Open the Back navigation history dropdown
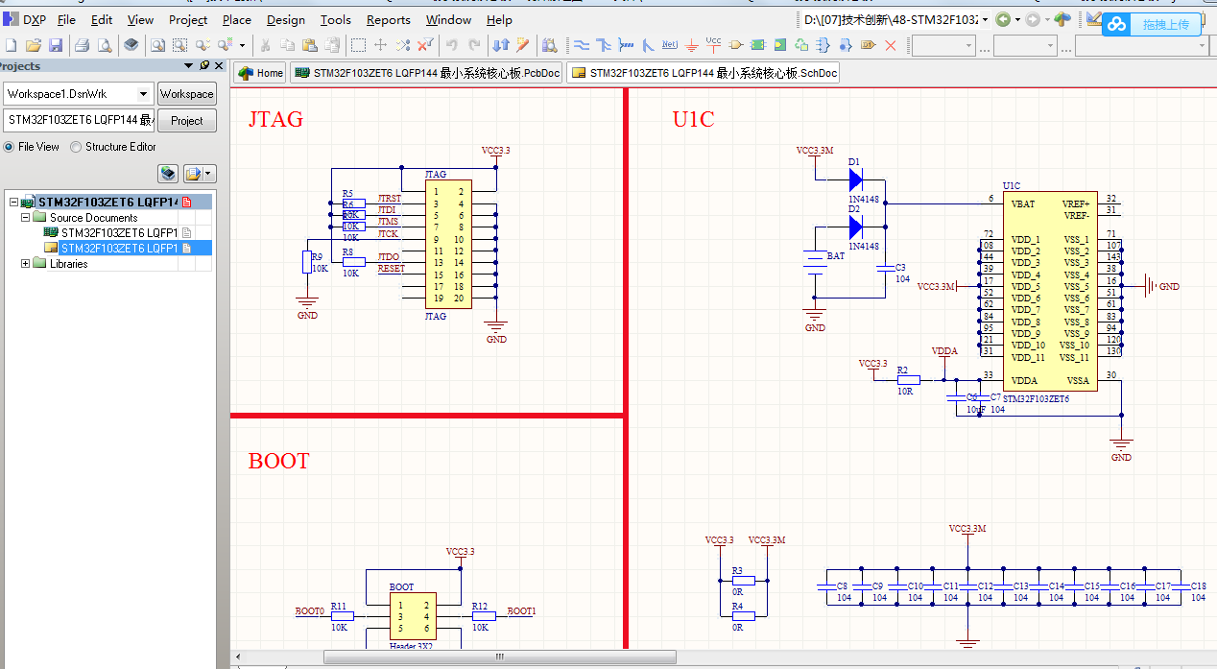 [1015, 20]
